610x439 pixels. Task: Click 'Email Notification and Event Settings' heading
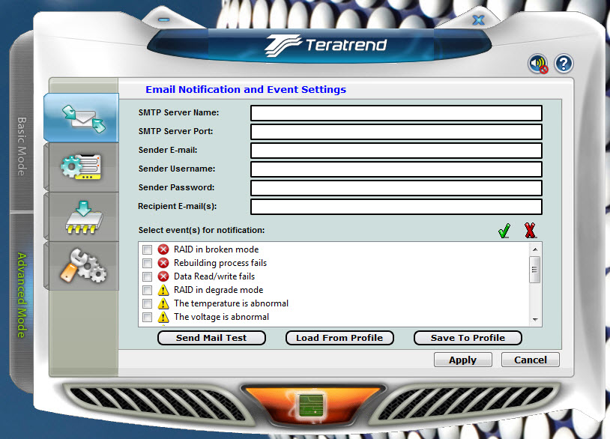pos(246,89)
